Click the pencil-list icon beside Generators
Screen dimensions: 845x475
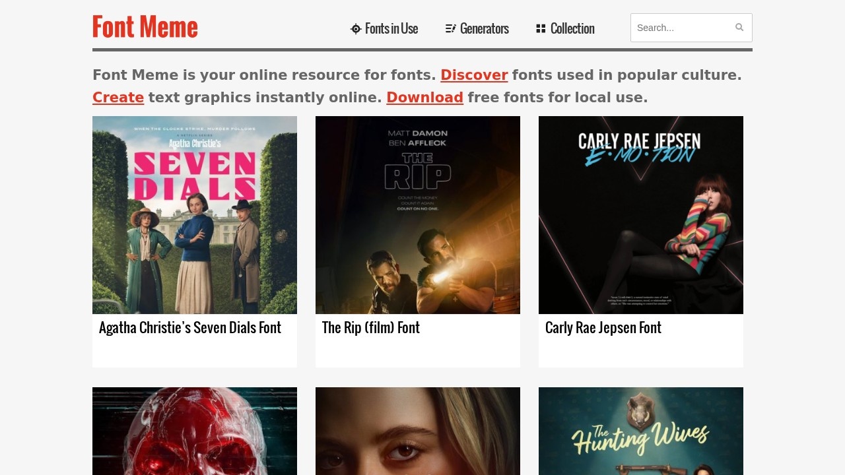tap(451, 28)
